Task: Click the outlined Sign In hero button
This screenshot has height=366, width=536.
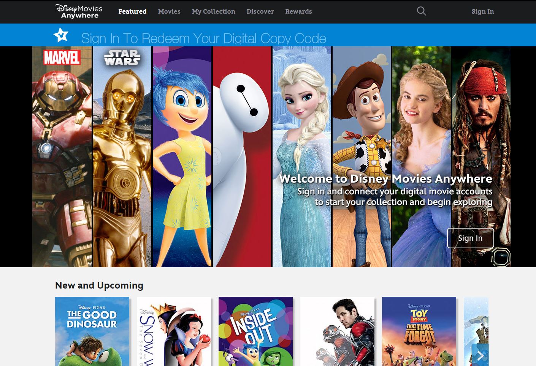Action: 470,238
